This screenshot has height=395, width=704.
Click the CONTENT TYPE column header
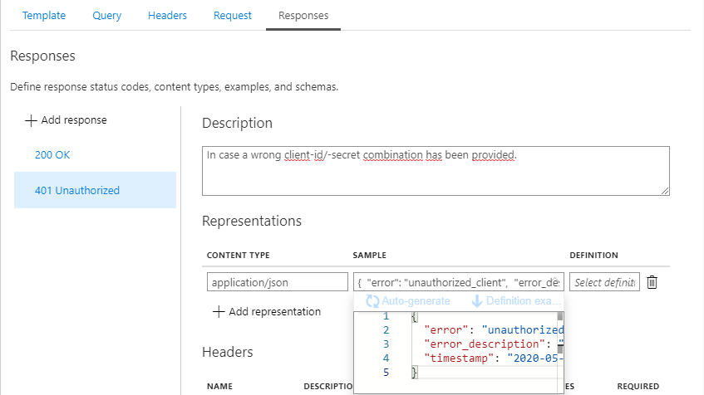[x=238, y=255]
